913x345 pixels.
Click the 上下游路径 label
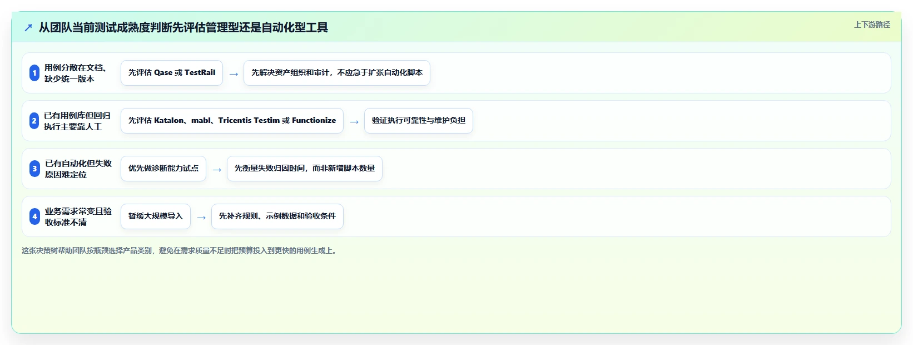click(872, 24)
